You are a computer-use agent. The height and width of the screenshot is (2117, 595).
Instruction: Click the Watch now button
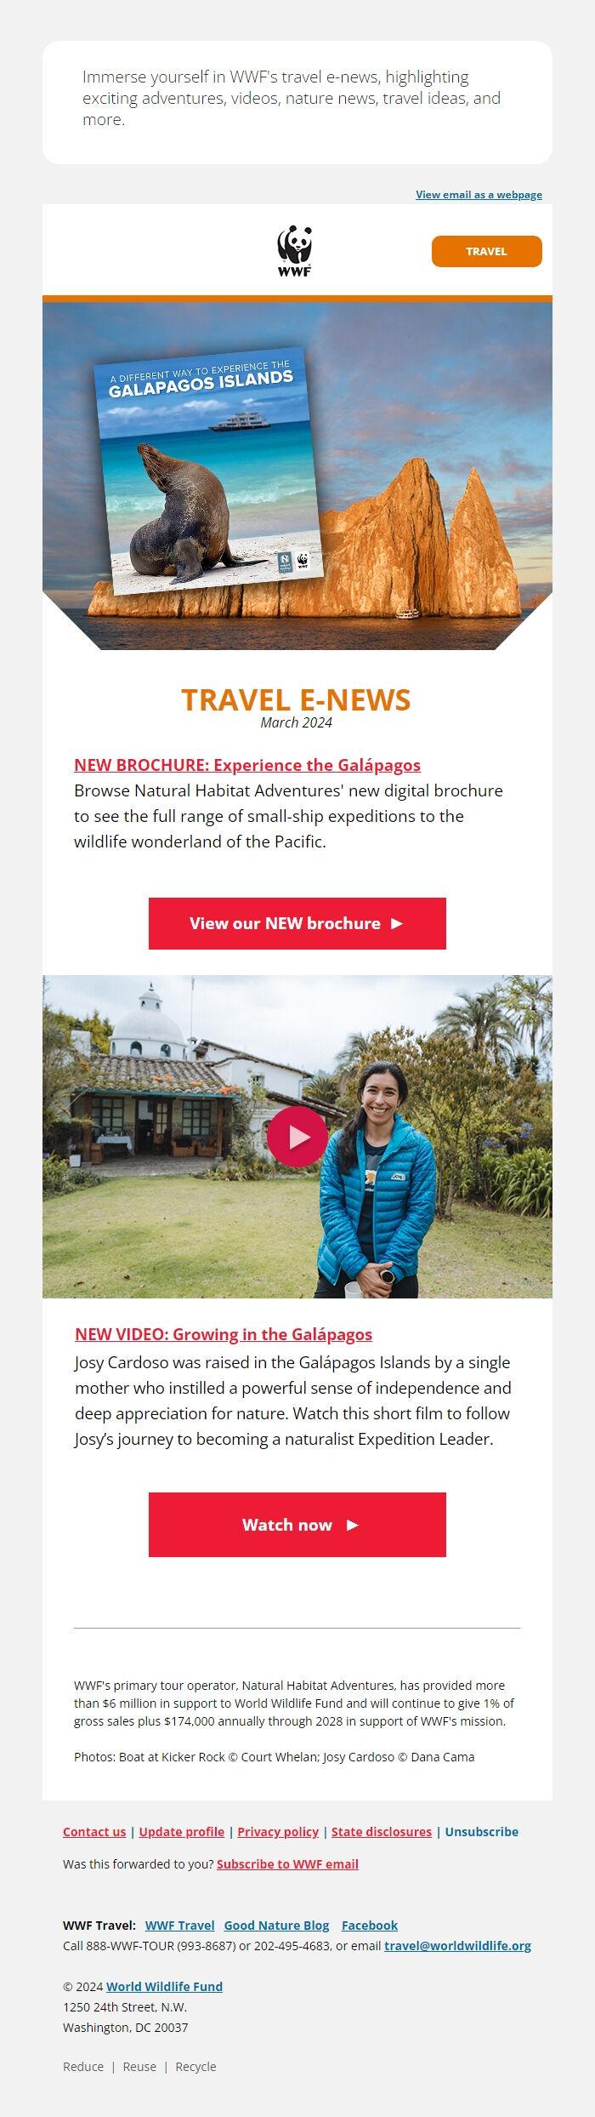297,1525
